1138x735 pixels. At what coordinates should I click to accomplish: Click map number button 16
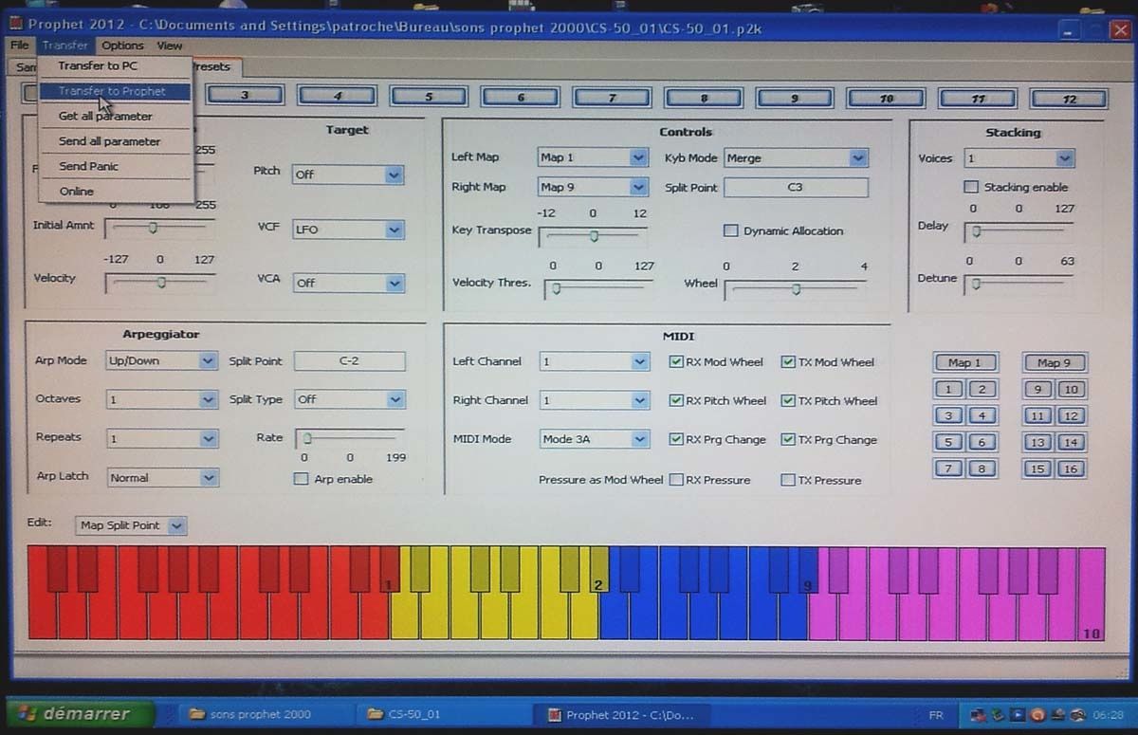(1071, 469)
